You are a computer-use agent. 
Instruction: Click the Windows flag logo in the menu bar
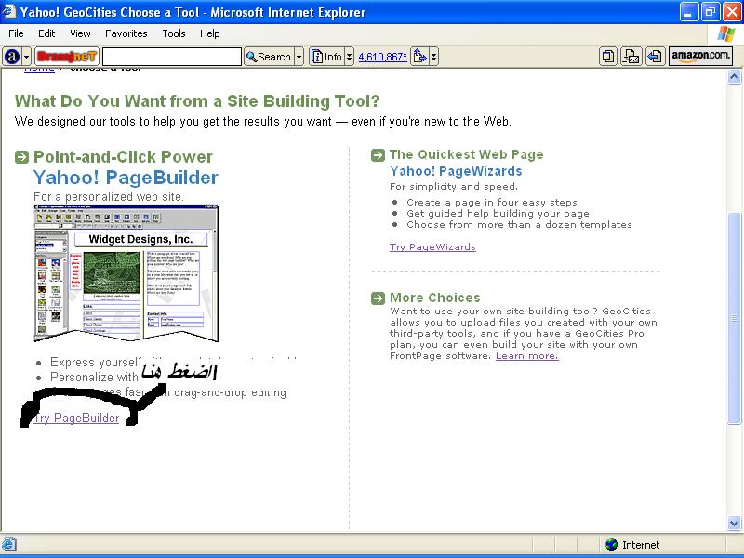click(x=726, y=34)
